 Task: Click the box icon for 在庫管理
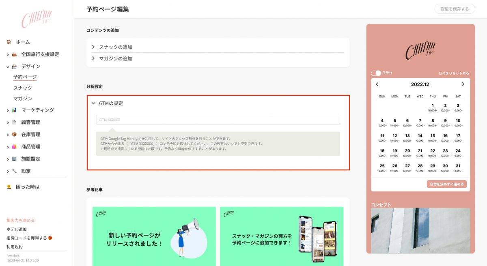coord(14,134)
